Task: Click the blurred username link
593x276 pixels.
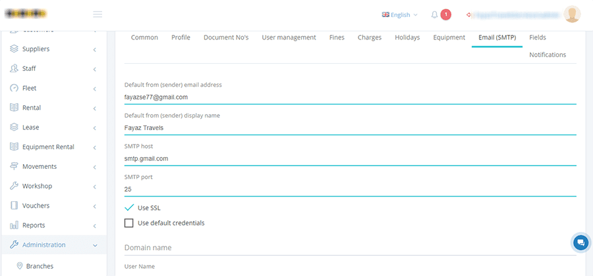Action: 516,14
